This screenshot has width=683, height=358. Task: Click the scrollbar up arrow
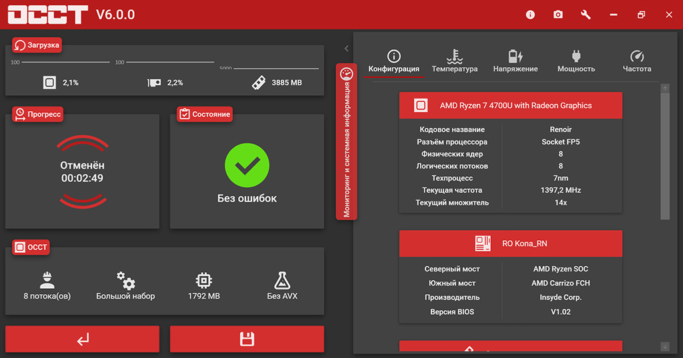click(x=665, y=89)
